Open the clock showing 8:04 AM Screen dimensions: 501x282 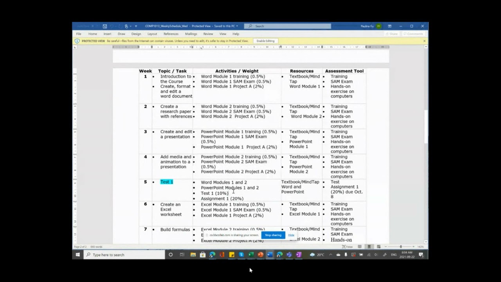pos(407,255)
